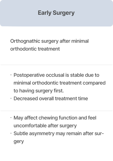This screenshot has width=113, height=161.
Task: Click 'uncomfortable after surgery' text line
Action: pyautogui.click(x=45, y=126)
